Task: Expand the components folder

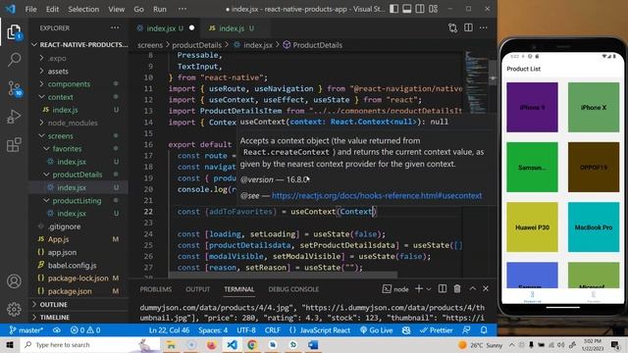Action: coord(78,84)
